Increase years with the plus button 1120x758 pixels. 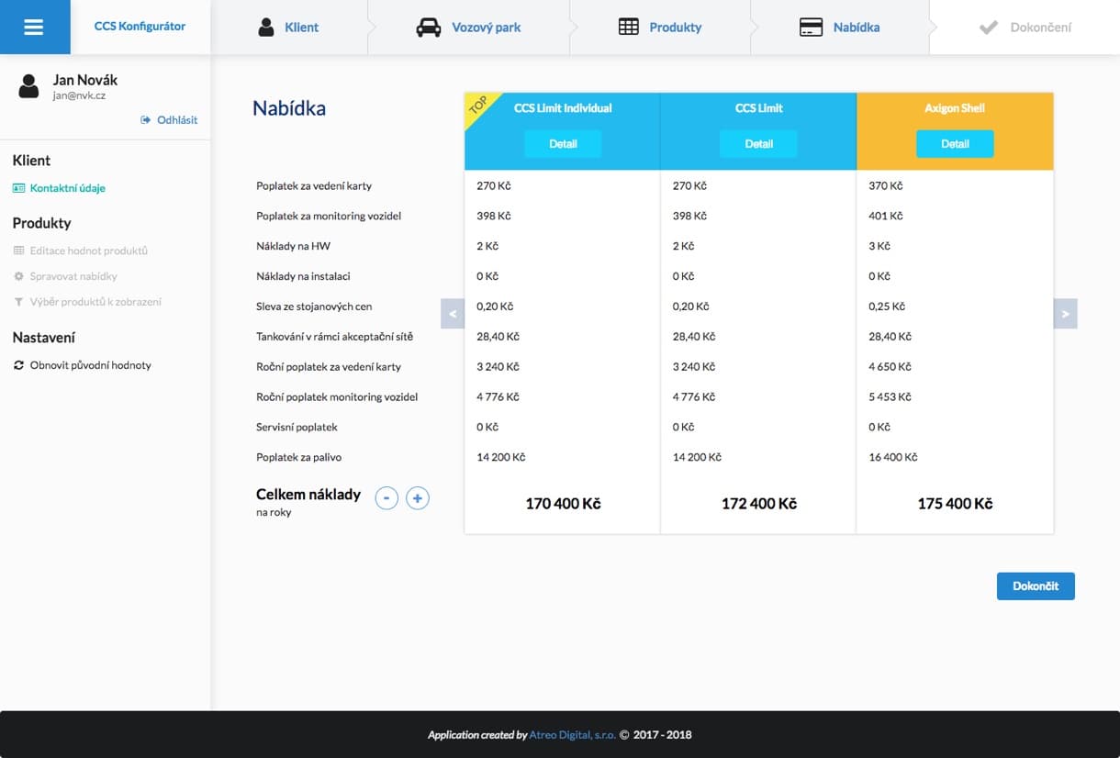pyautogui.click(x=418, y=498)
